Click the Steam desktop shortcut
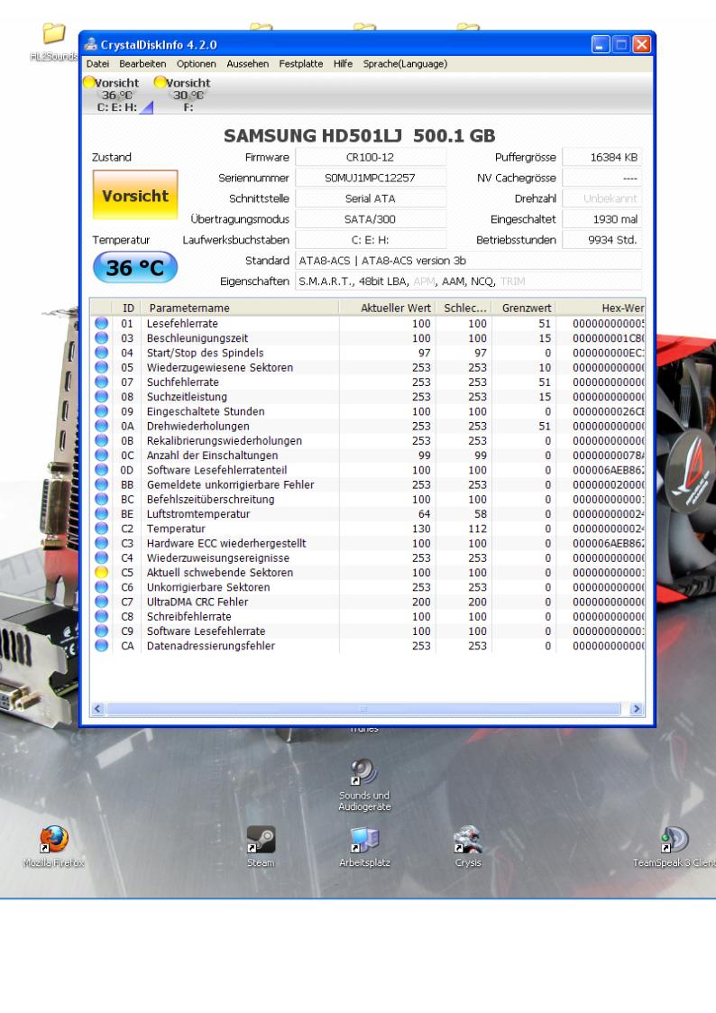Viewport: 716px width, 1013px height. tap(261, 846)
